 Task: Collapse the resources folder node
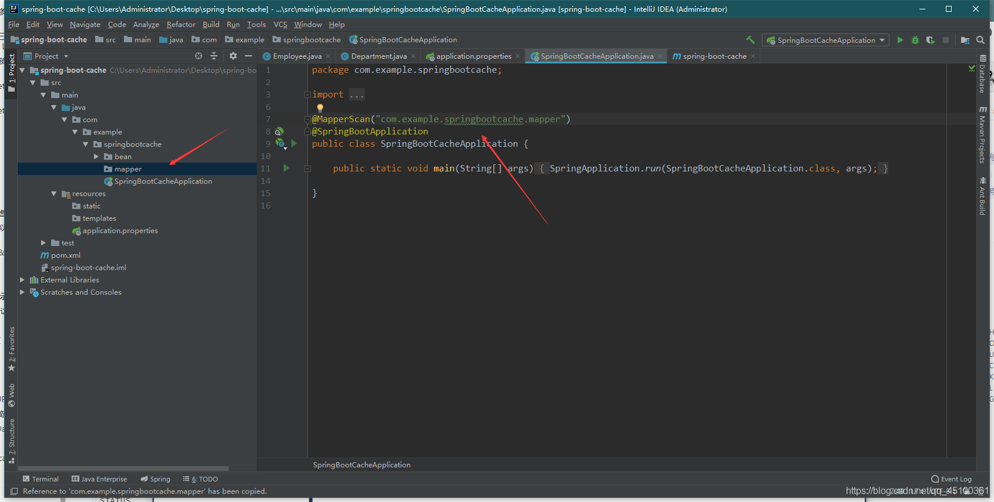[54, 194]
